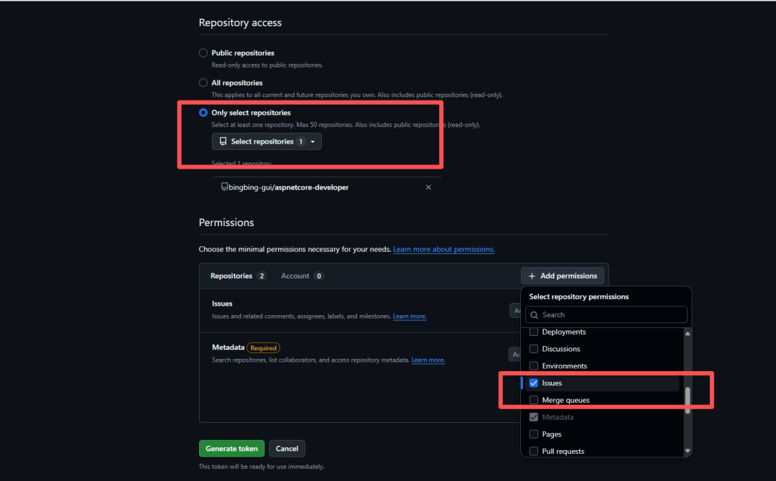Uncheck the Issues permission
The width and height of the screenshot is (776, 481).
point(534,383)
